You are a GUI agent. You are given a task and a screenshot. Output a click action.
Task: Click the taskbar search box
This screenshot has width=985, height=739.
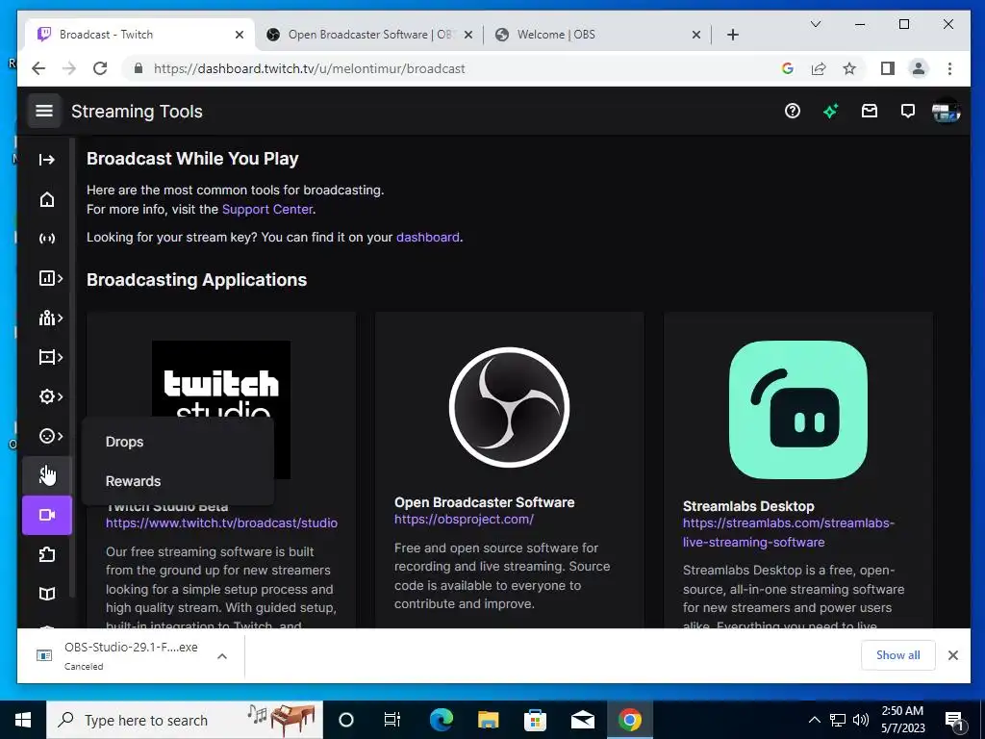pos(185,720)
